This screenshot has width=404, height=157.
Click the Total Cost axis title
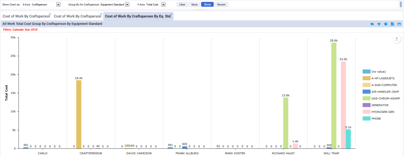point(7,93)
